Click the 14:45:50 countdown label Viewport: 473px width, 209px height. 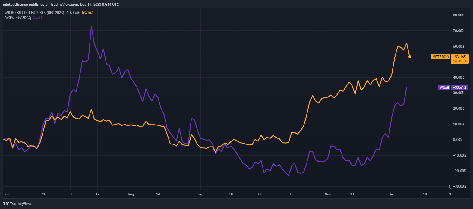pos(460,61)
